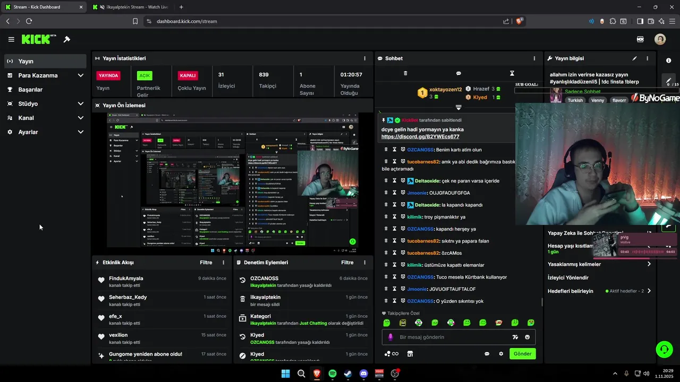
Task: Reload the dashboard page
Action: (29, 21)
